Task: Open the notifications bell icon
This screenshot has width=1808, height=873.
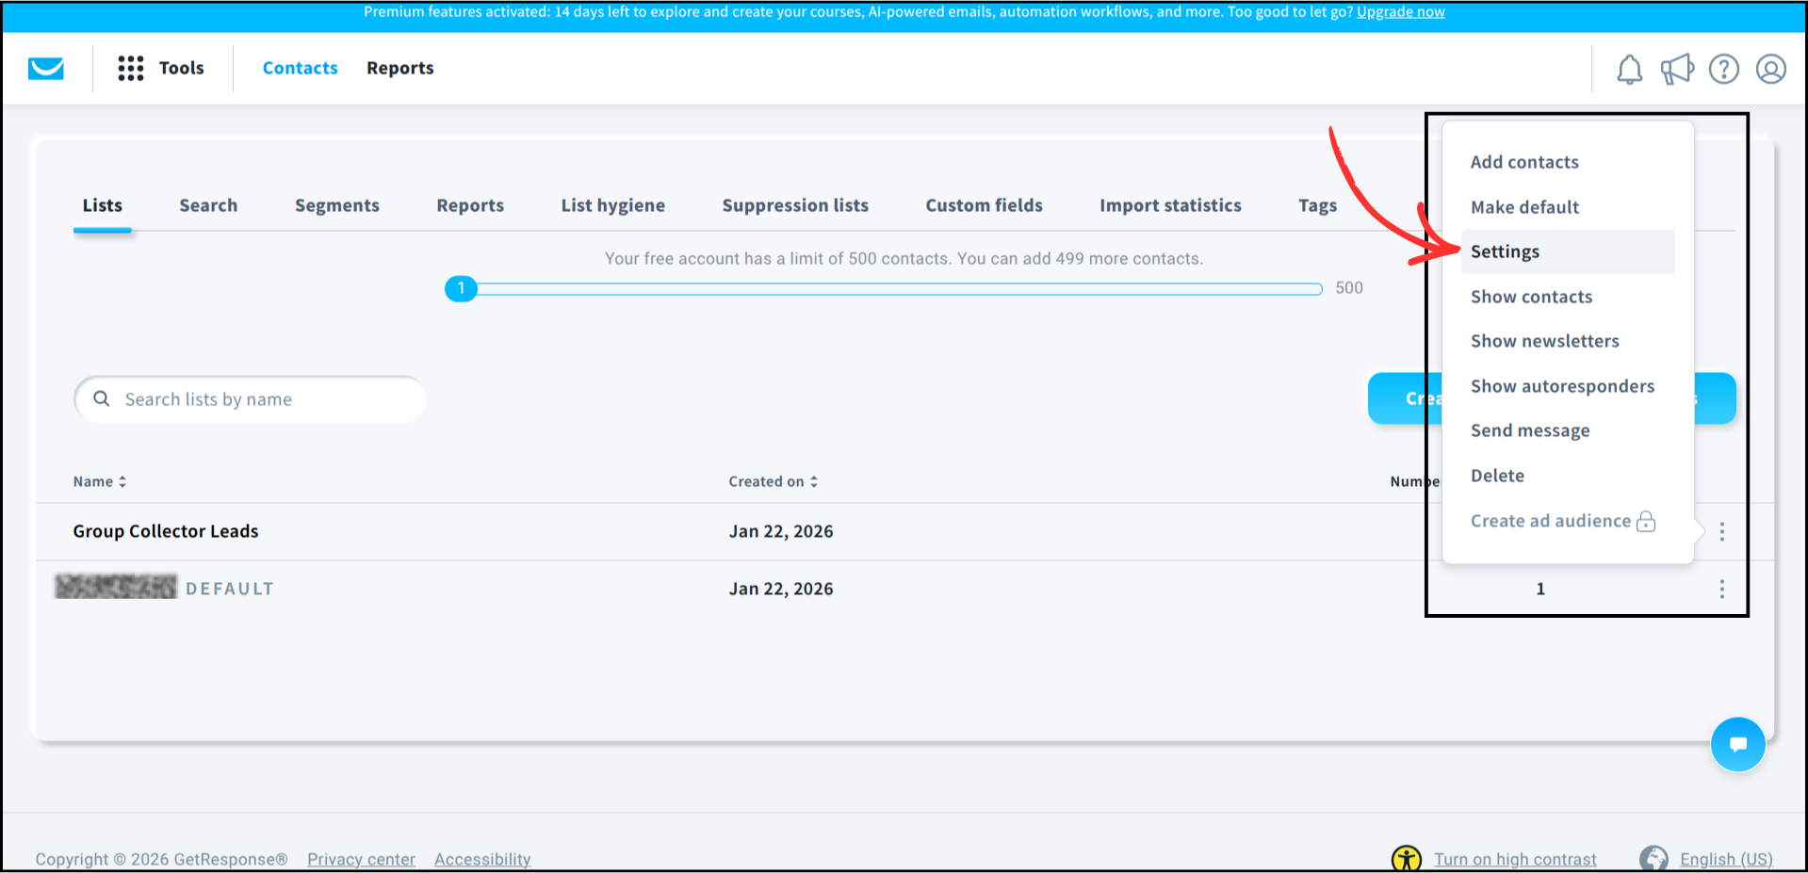Action: [1629, 69]
